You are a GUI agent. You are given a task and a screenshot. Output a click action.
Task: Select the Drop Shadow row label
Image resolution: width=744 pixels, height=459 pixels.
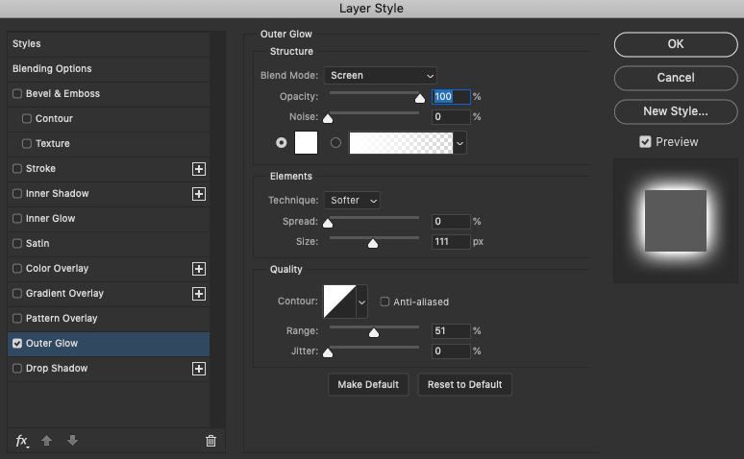tap(57, 369)
